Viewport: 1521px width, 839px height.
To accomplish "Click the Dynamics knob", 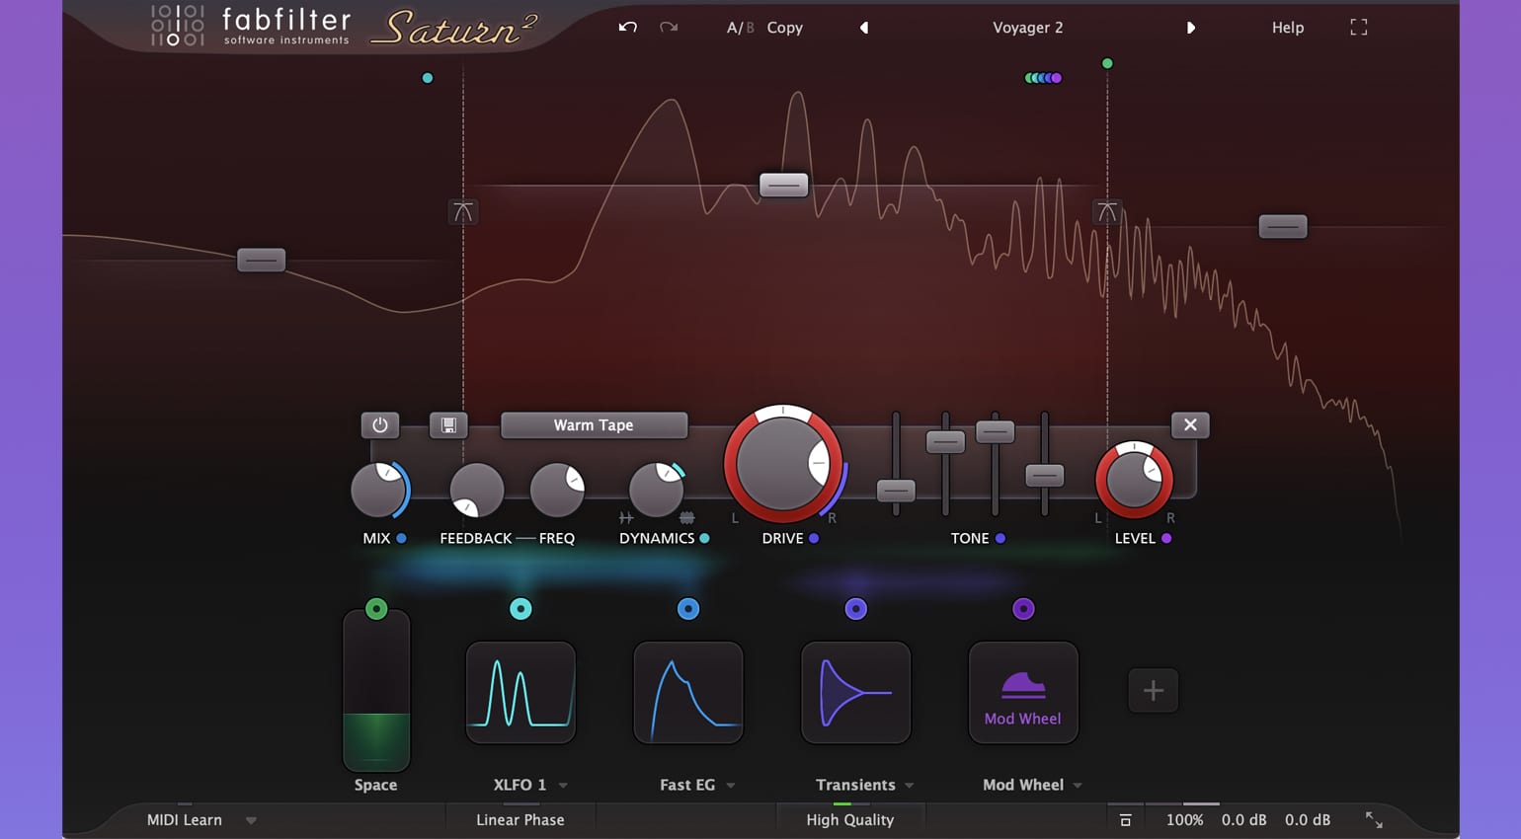I will [657, 491].
